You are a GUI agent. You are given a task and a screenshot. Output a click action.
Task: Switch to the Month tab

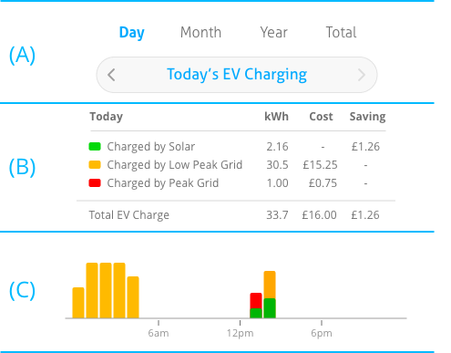[200, 32]
